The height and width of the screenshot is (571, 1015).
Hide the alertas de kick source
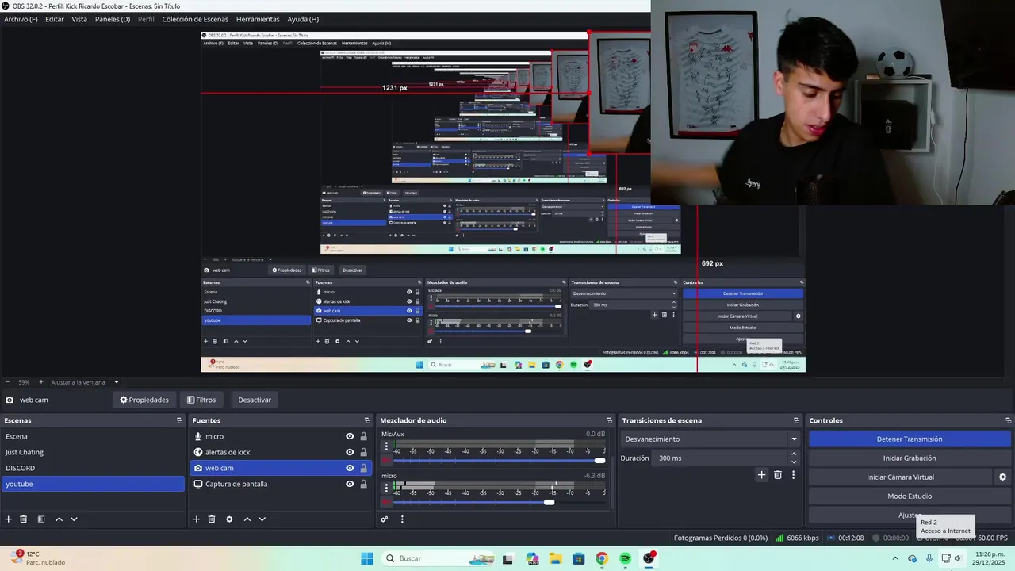point(350,452)
